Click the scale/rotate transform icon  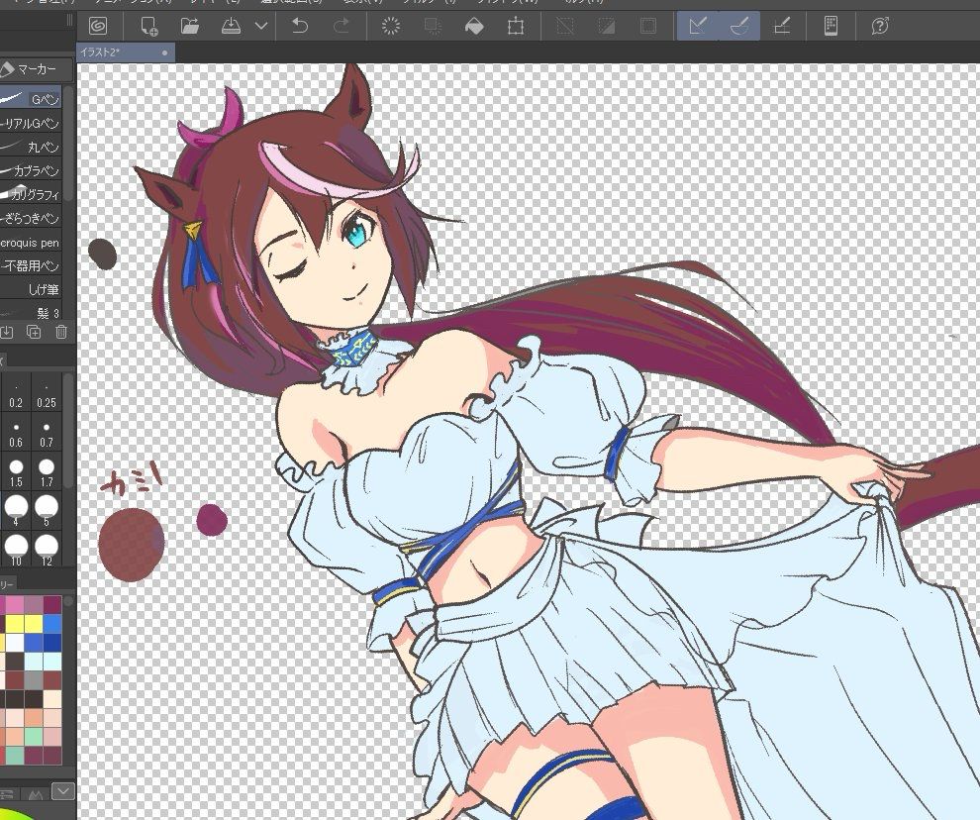(x=516, y=27)
